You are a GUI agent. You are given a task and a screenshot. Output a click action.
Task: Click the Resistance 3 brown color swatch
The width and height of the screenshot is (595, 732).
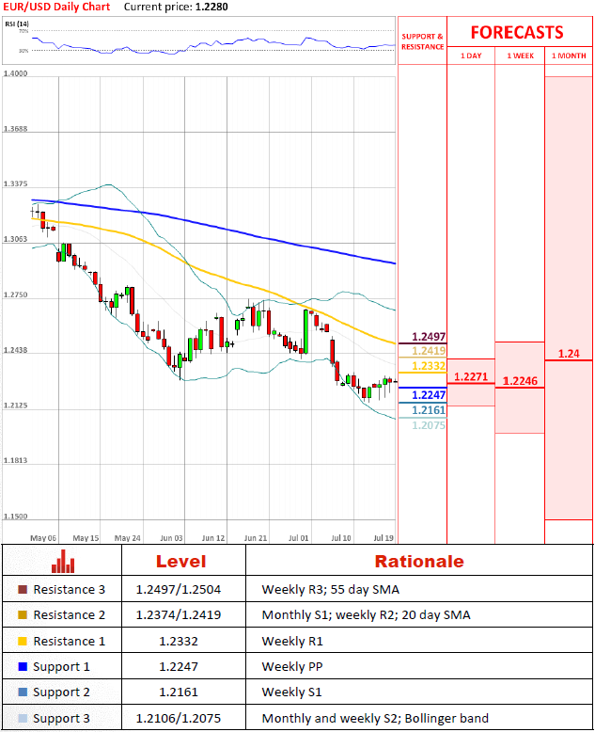(x=23, y=589)
